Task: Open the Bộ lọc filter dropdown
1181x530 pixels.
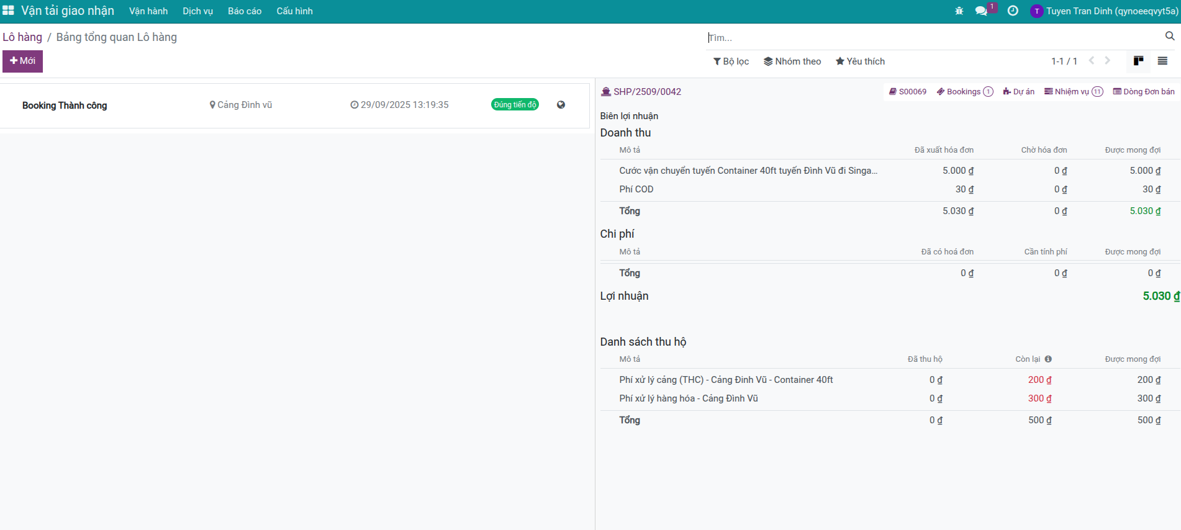Action: pyautogui.click(x=731, y=61)
